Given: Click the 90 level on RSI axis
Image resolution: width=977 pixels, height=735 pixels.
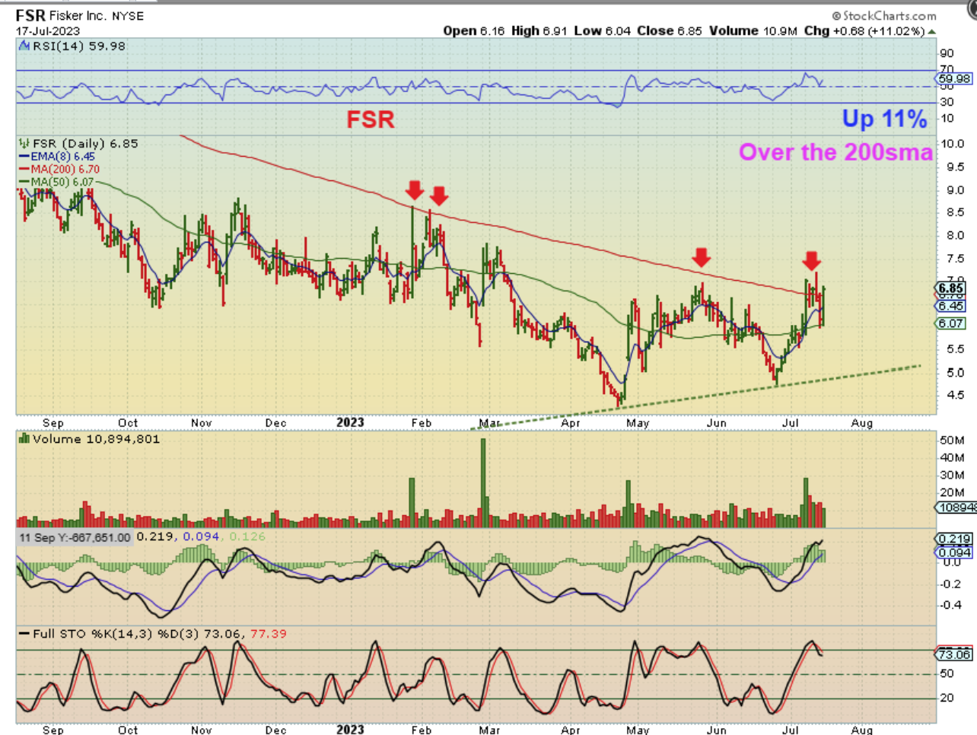Looking at the screenshot, I should 947,53.
